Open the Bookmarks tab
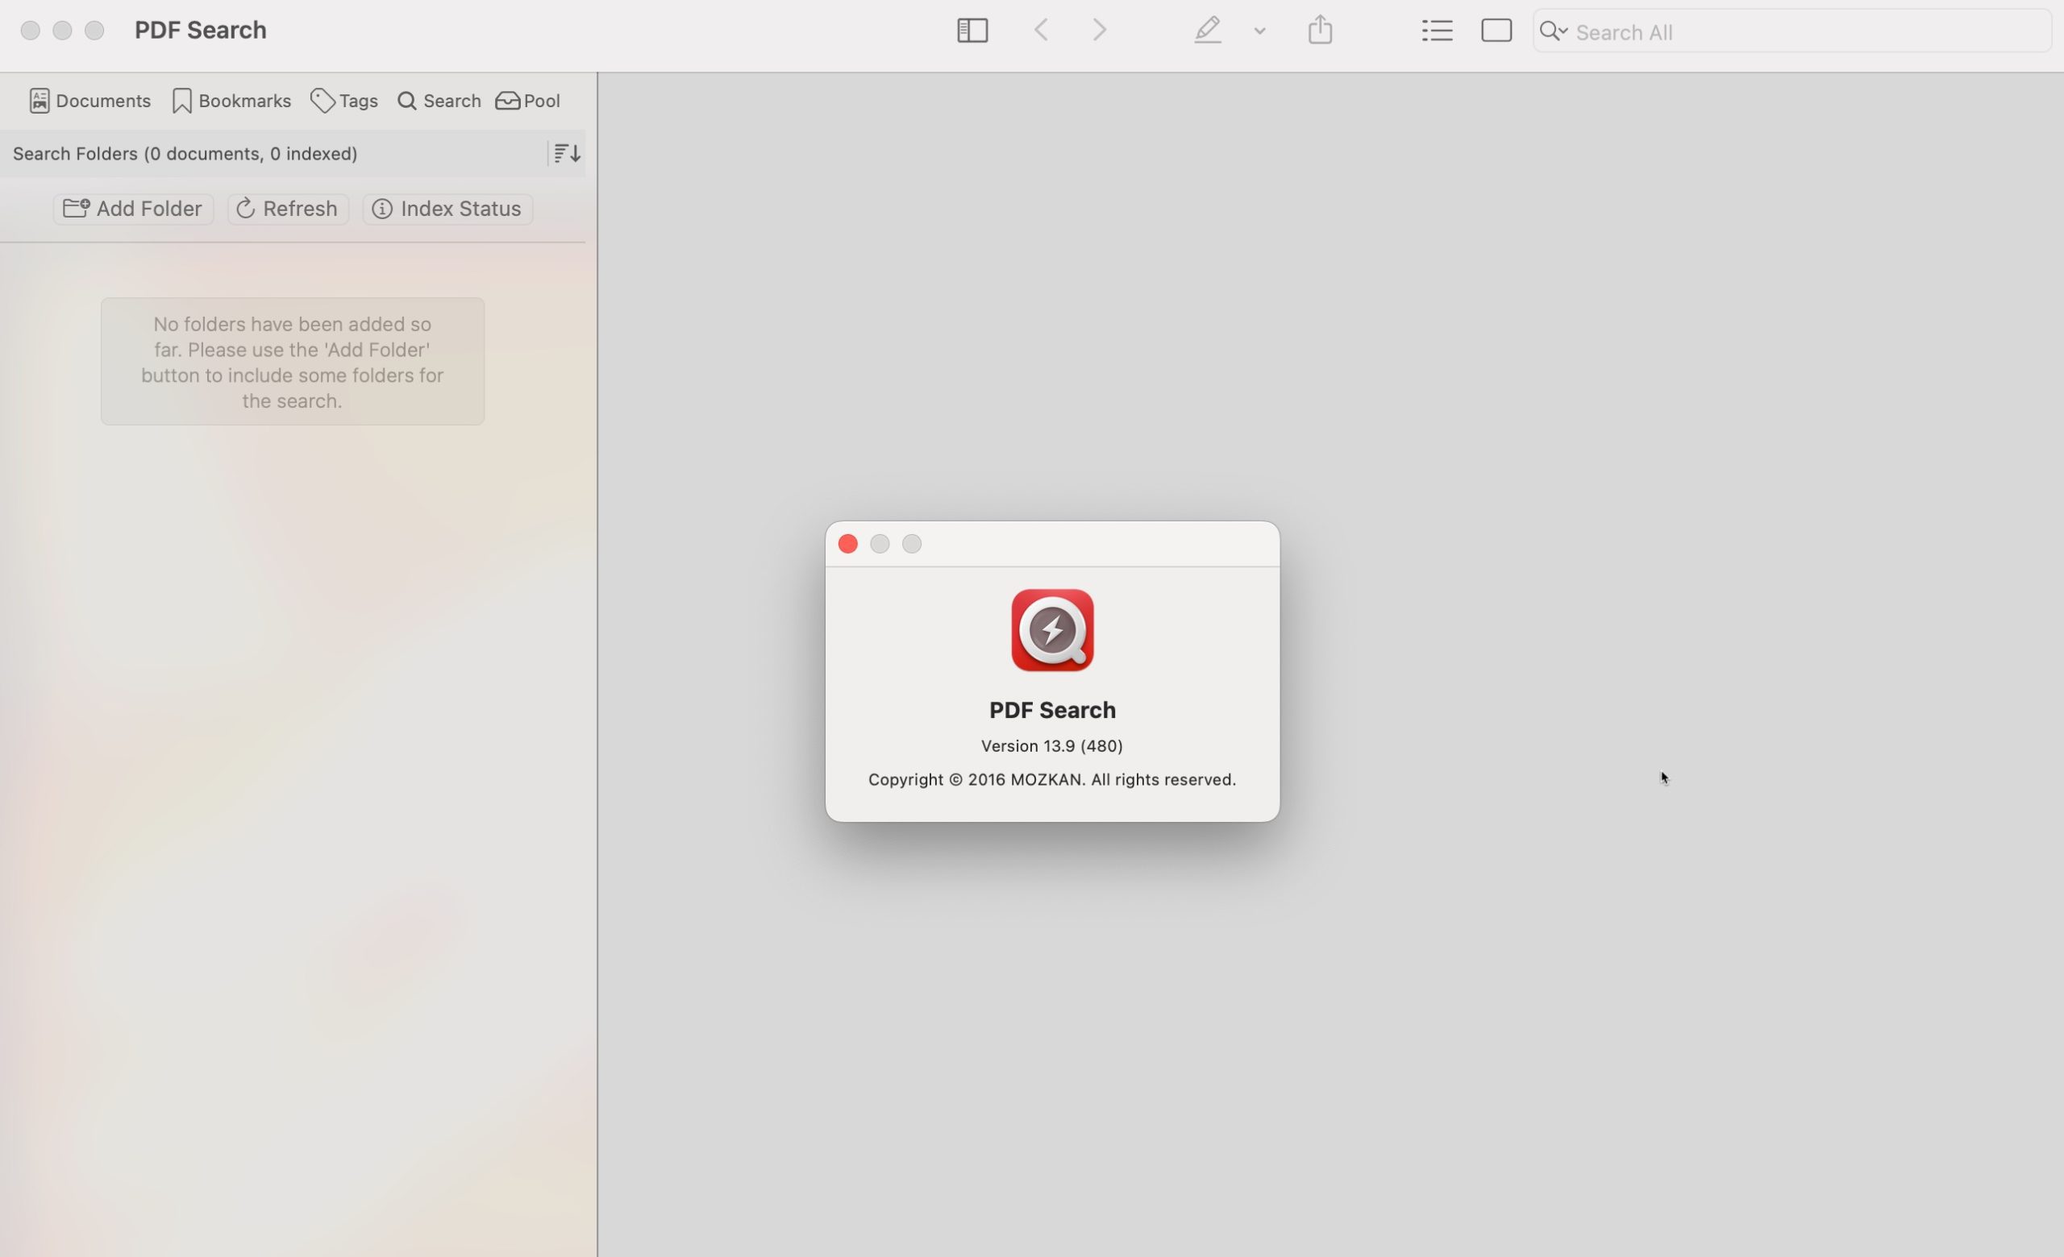This screenshot has width=2064, height=1257. pyautogui.click(x=231, y=102)
